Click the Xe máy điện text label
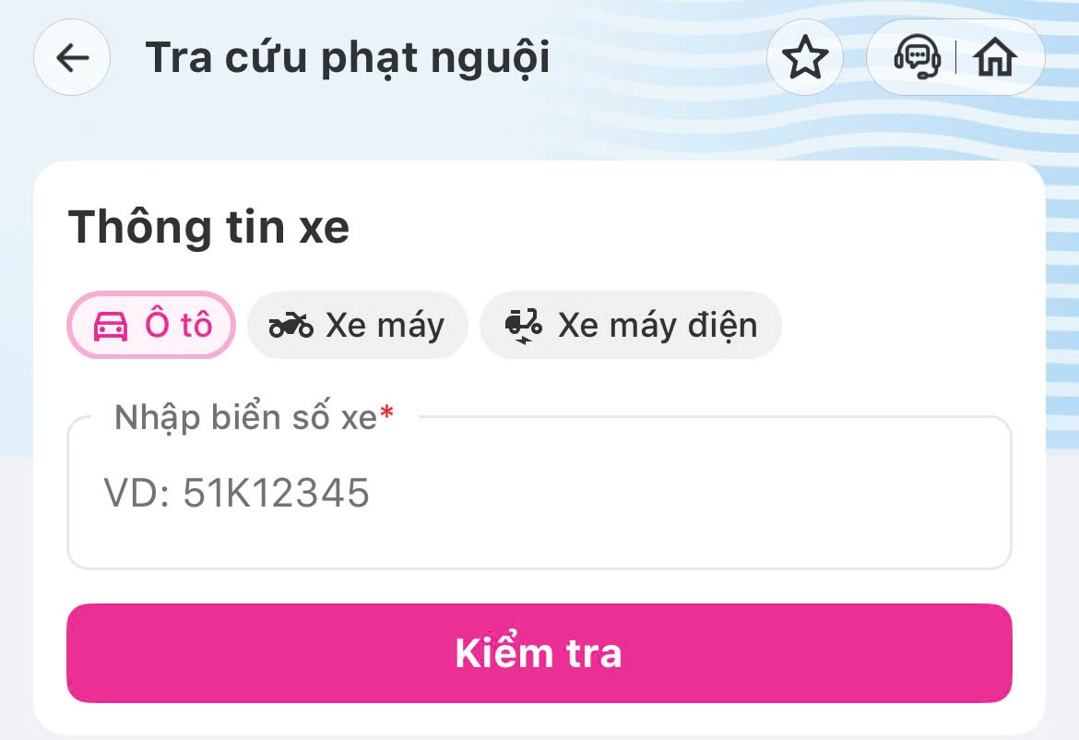This screenshot has width=1079, height=740. click(658, 326)
